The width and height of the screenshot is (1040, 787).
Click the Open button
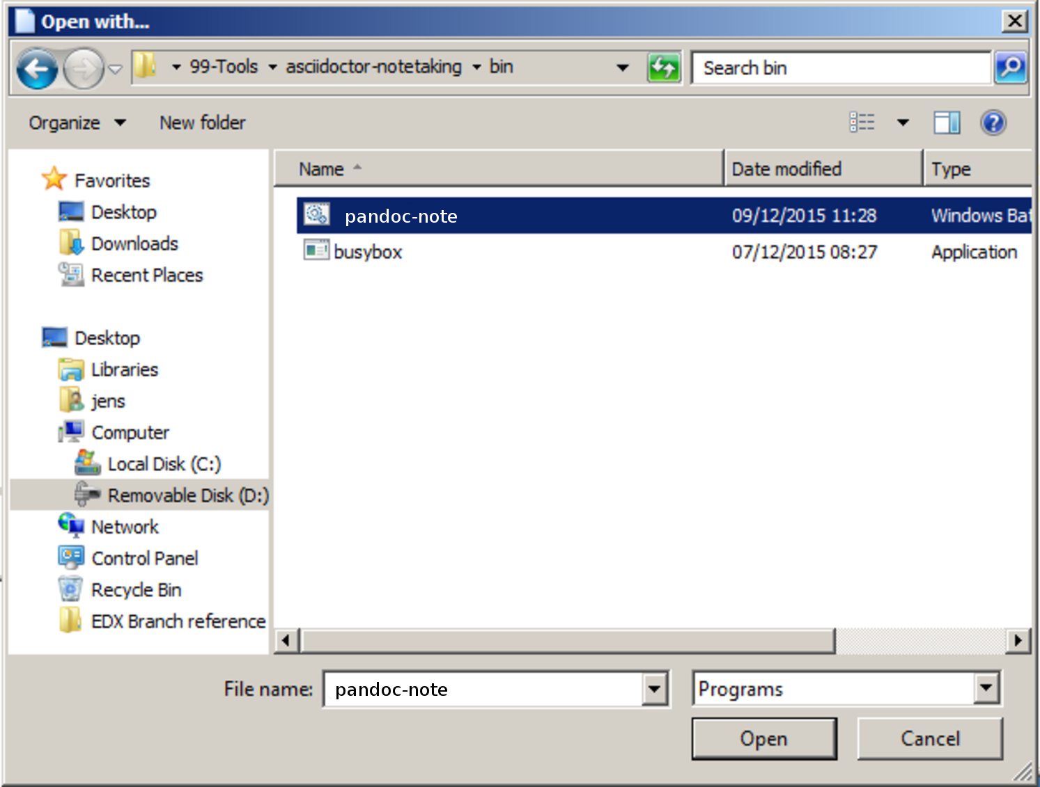763,738
